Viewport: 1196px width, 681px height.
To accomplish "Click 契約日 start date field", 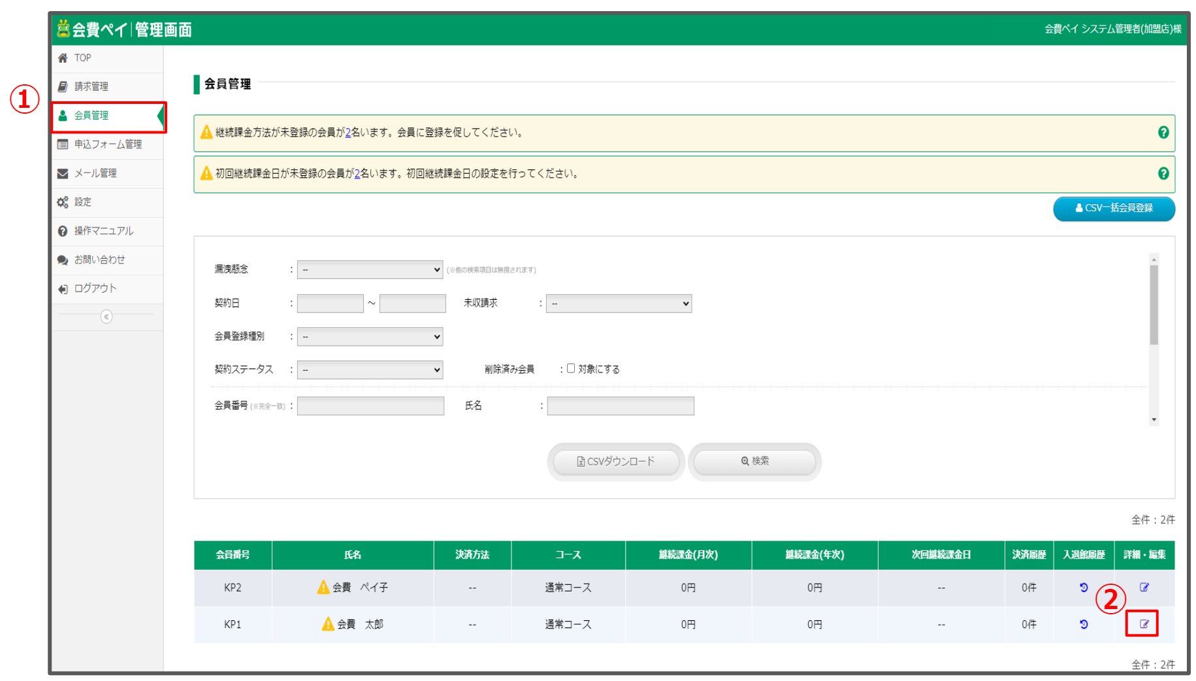I will pyautogui.click(x=331, y=303).
